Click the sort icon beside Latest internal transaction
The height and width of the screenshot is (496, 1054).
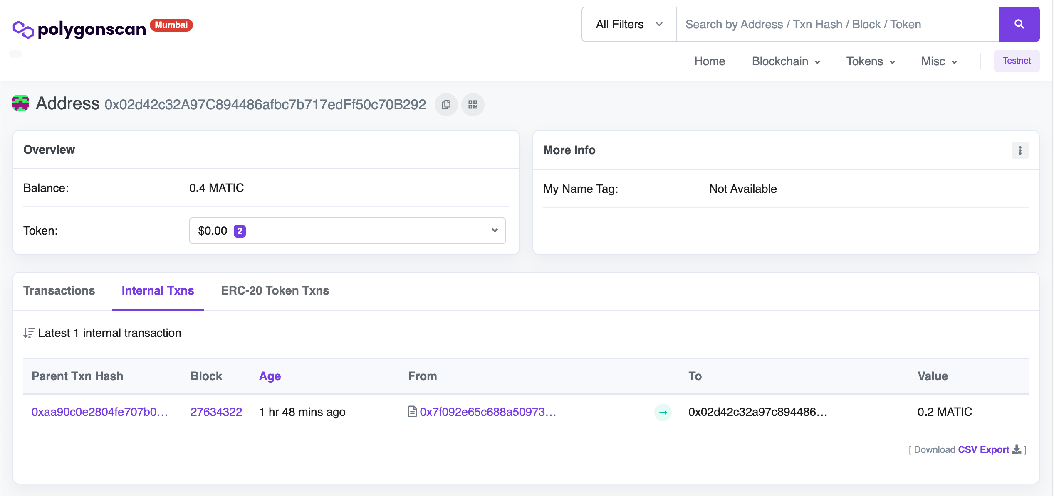(x=29, y=333)
